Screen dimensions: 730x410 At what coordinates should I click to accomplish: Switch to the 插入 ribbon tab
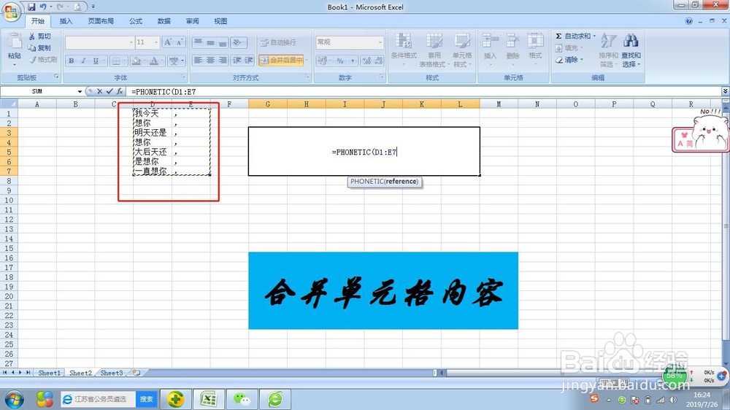[x=66, y=21]
